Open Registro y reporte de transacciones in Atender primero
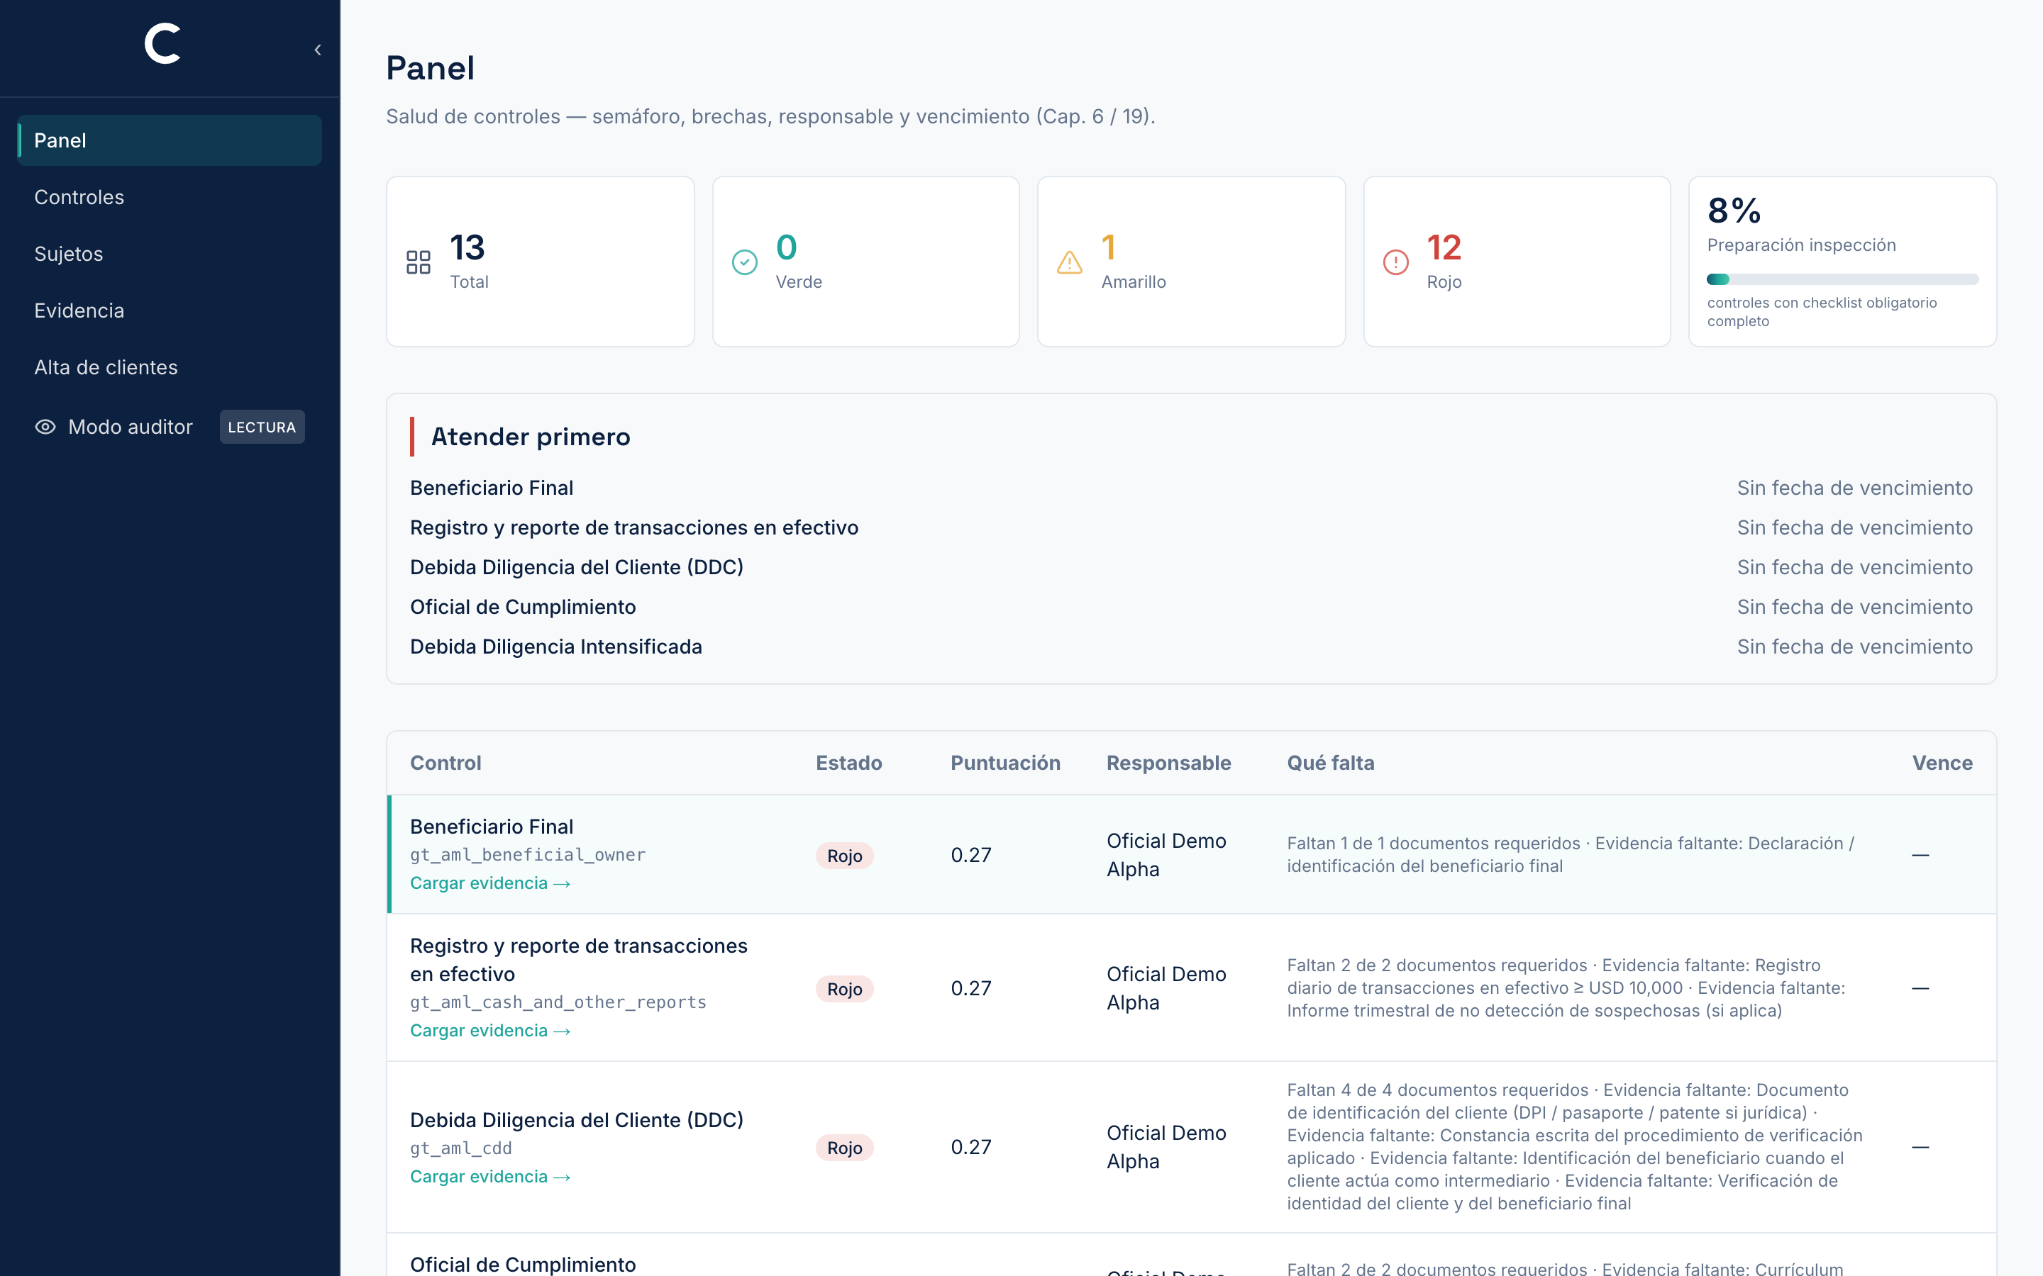This screenshot has height=1276, width=2043. [x=634, y=527]
